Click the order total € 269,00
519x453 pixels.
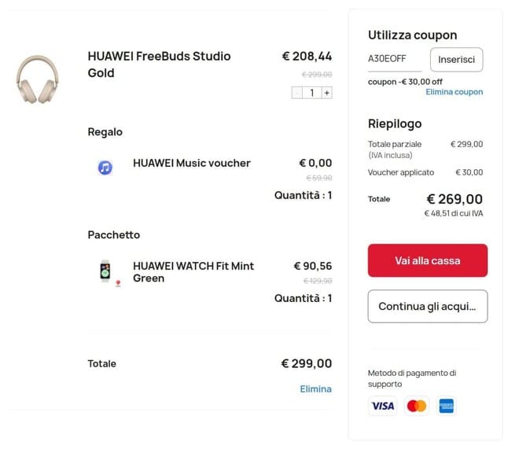pos(455,199)
